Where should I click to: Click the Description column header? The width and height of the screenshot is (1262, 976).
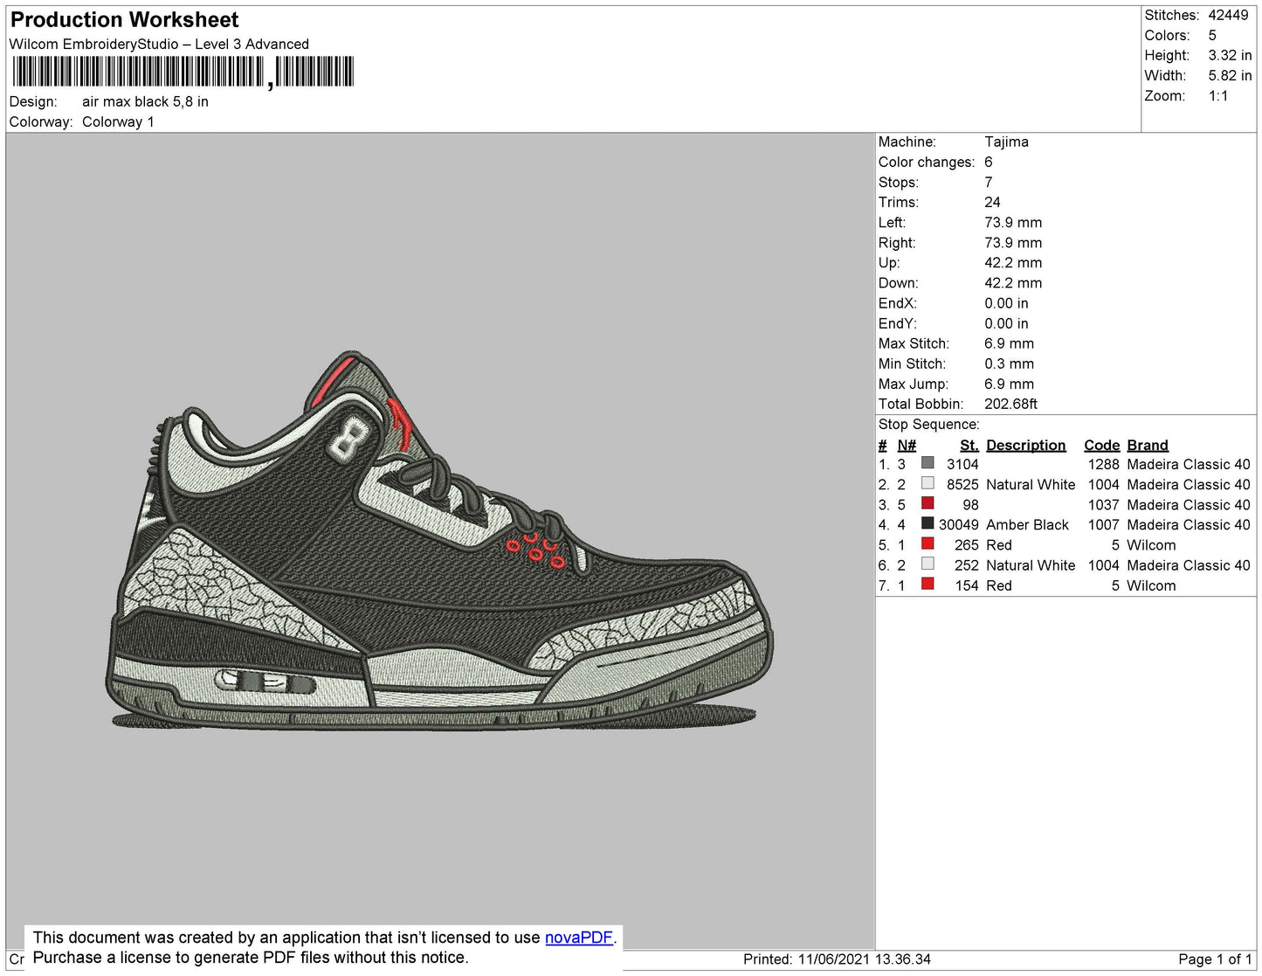(x=1025, y=445)
